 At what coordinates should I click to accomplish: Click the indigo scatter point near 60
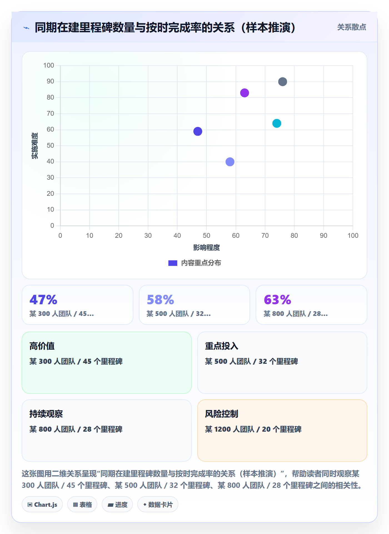(x=198, y=131)
